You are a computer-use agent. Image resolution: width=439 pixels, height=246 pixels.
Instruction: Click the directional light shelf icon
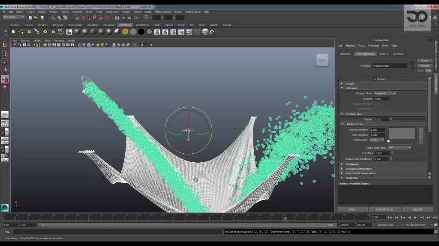point(21,32)
